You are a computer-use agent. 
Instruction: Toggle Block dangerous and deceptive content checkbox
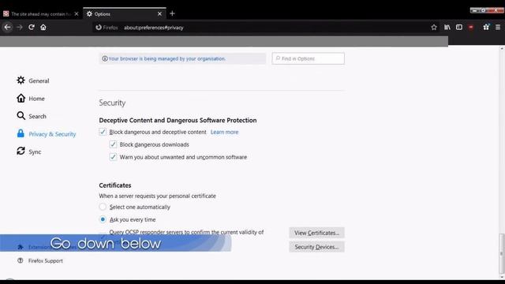point(103,132)
